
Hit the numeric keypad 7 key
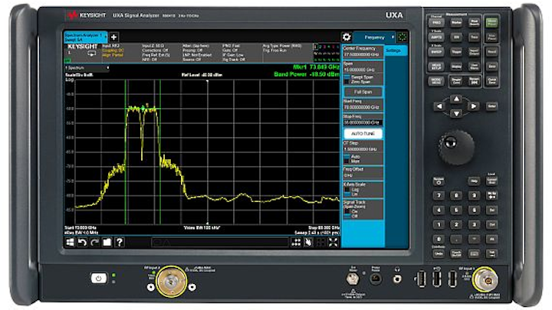(439, 196)
